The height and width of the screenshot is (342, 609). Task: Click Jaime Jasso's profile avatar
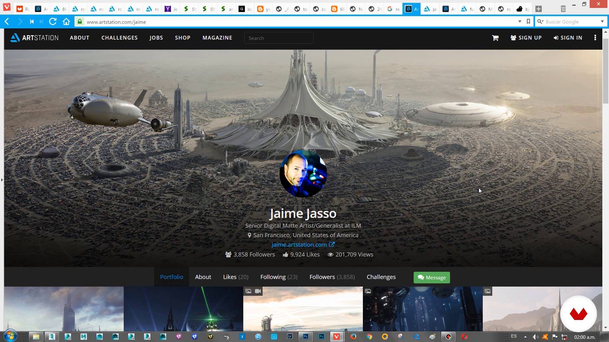[303, 174]
